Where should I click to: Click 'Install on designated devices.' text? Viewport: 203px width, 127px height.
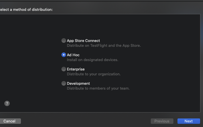point(92,60)
